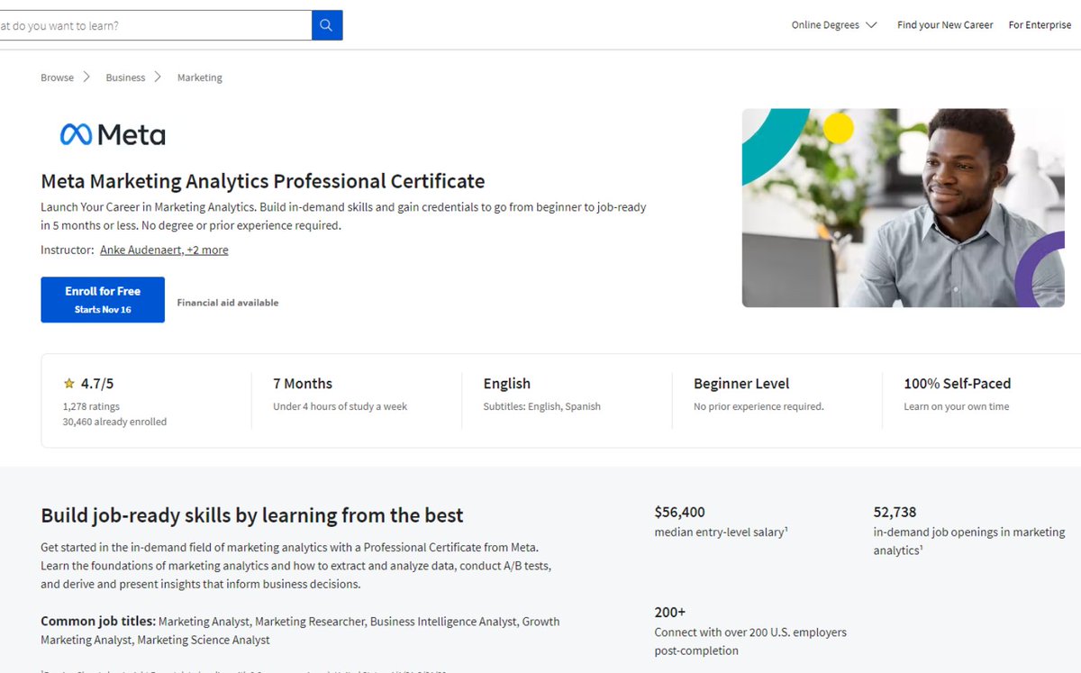
Task: Click the chevron after Business breadcrumb
Action: (158, 77)
